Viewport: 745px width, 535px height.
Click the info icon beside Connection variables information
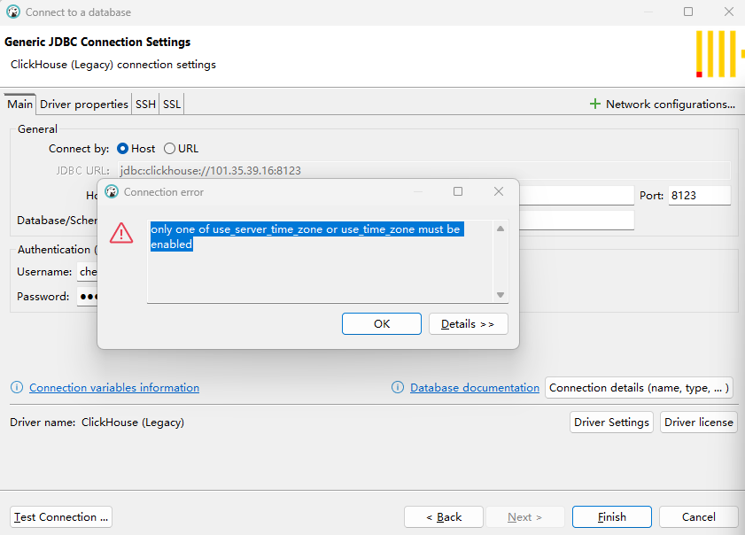[x=16, y=387]
